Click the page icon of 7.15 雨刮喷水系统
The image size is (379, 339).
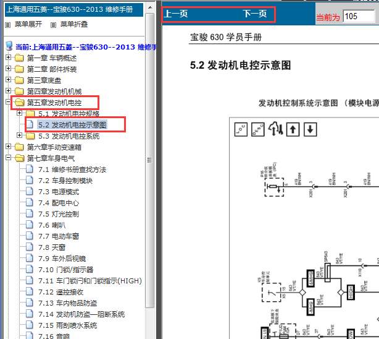pos(30,325)
